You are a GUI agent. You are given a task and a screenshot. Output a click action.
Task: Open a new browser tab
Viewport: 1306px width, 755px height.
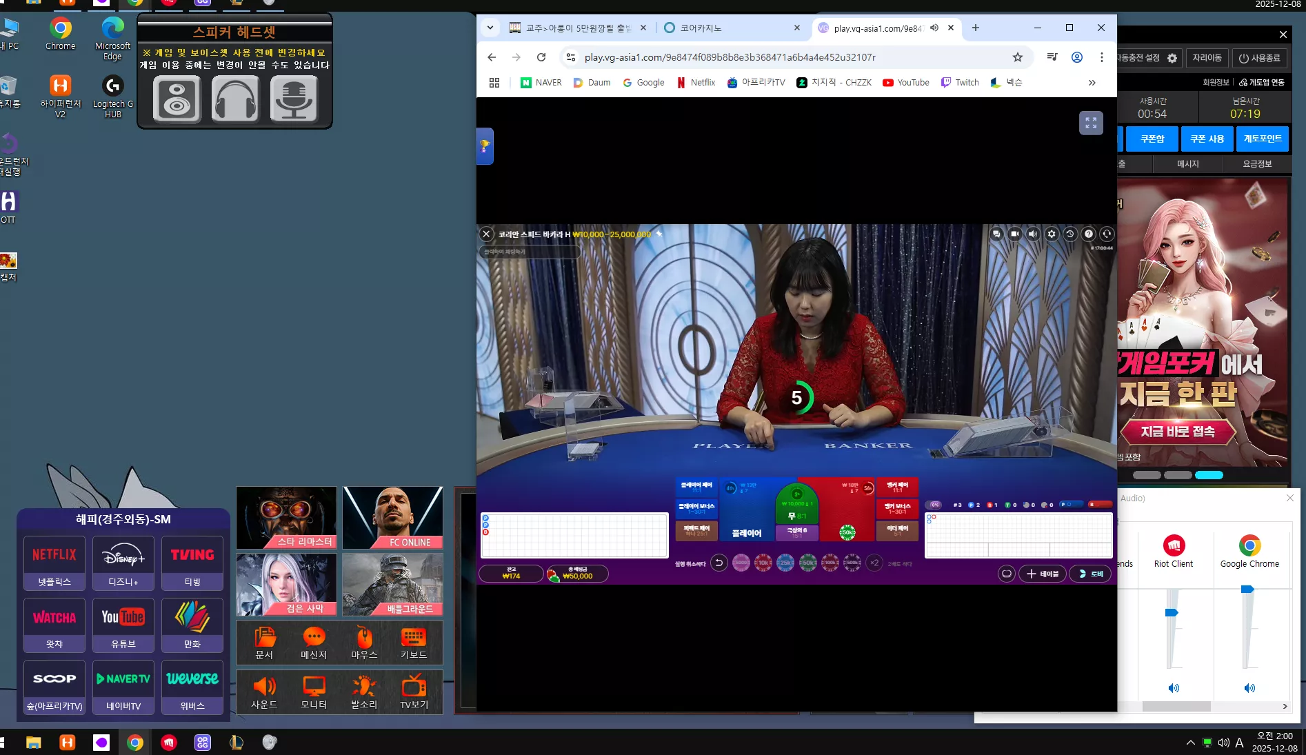975,28
